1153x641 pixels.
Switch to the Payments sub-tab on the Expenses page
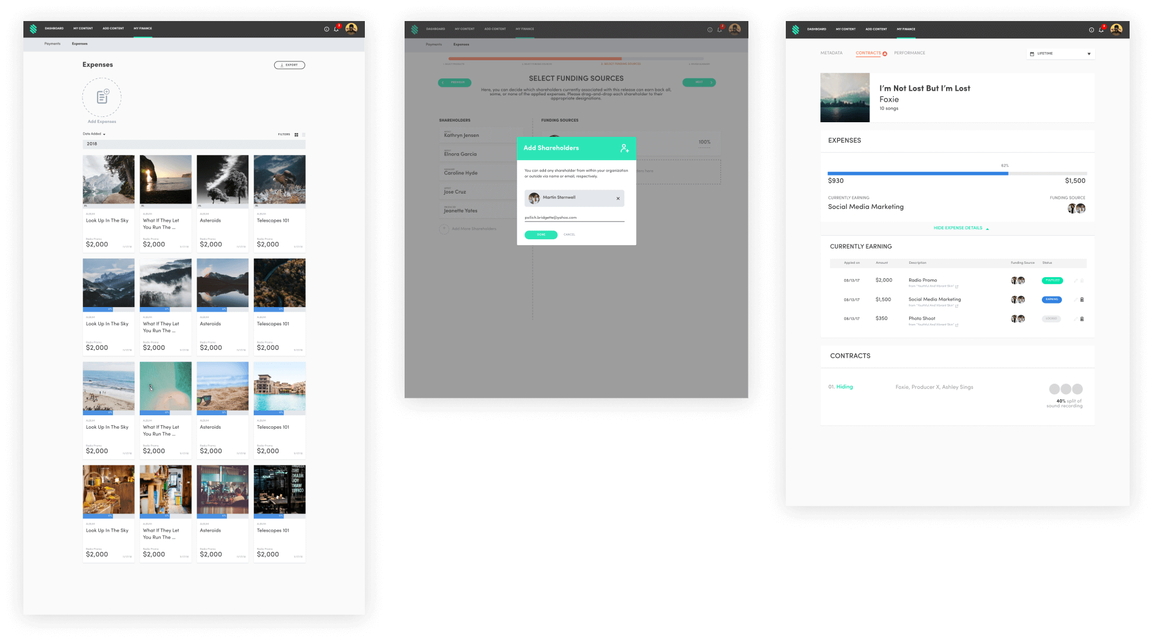[x=53, y=44]
